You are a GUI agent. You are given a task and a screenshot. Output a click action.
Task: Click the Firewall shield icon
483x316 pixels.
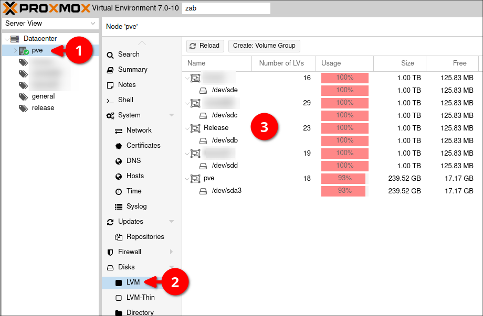click(110, 253)
